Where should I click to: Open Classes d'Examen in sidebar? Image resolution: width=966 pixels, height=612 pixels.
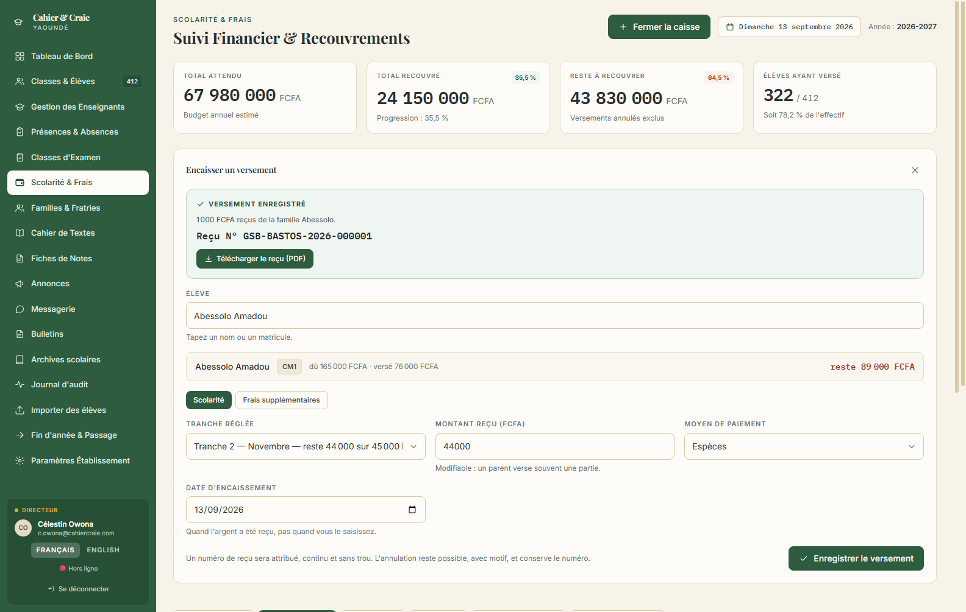coord(78,158)
